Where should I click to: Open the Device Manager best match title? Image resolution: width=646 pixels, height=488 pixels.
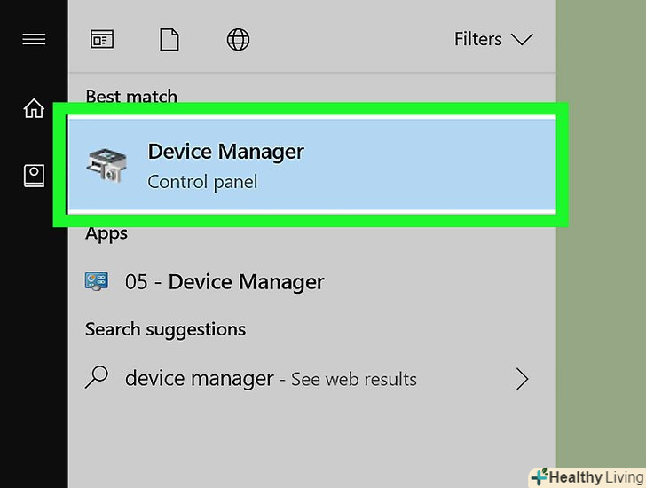pyautogui.click(x=225, y=152)
